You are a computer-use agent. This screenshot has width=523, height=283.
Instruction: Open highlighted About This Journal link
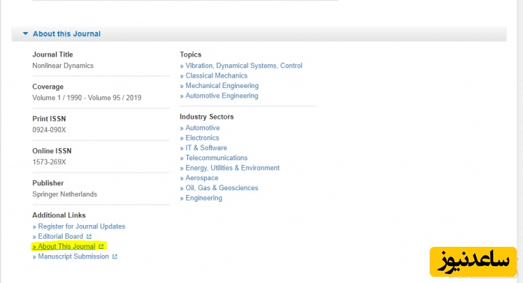tap(66, 246)
